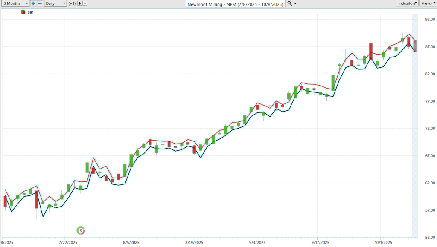Click the large red candle near 9/29
The height and width of the screenshot is (247, 437).
point(371,51)
